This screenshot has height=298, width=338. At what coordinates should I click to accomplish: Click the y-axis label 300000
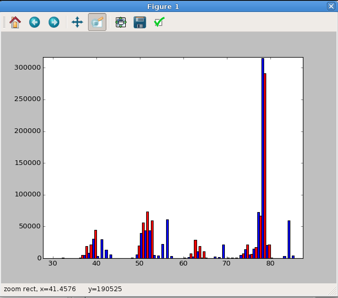(27, 68)
